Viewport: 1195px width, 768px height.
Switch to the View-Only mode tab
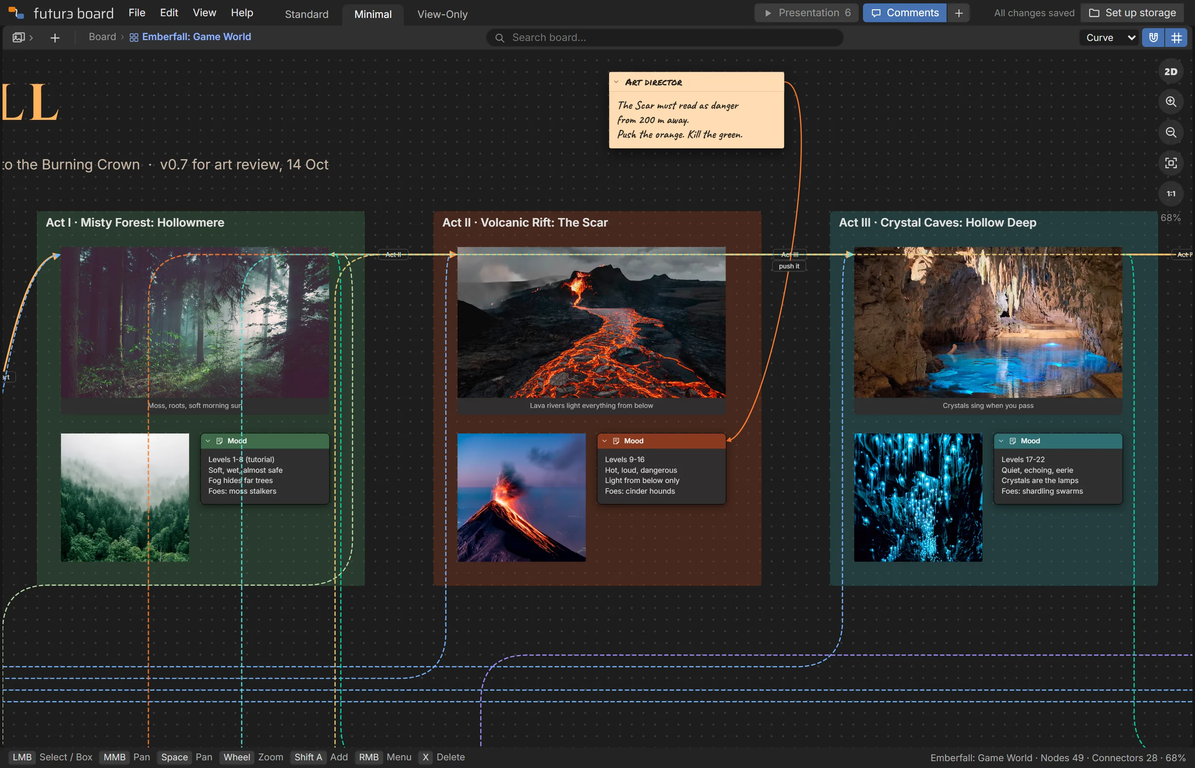(x=443, y=15)
